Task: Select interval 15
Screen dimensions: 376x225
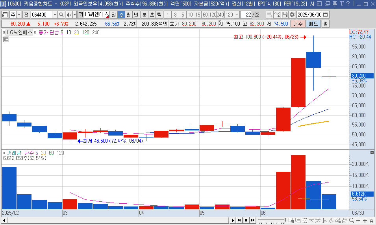Action: click(198, 15)
